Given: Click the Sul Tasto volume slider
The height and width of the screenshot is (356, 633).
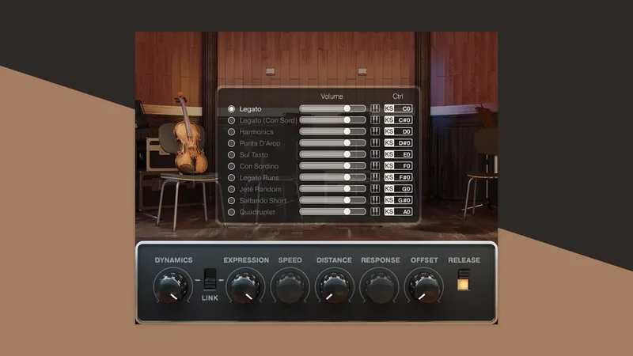Looking at the screenshot, I should click(332, 154).
